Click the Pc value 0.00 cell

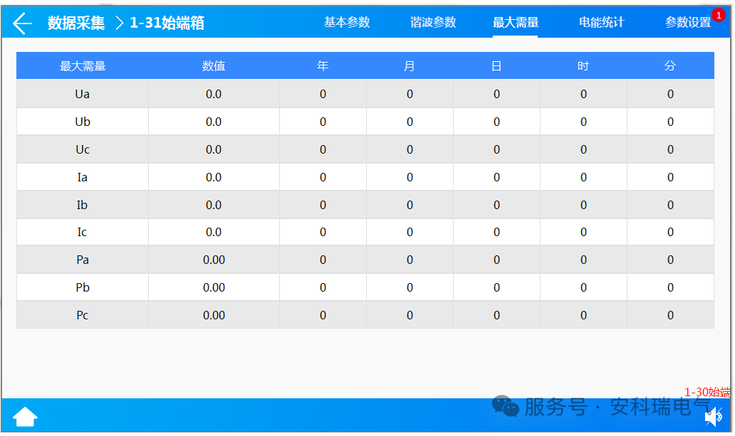[214, 315]
